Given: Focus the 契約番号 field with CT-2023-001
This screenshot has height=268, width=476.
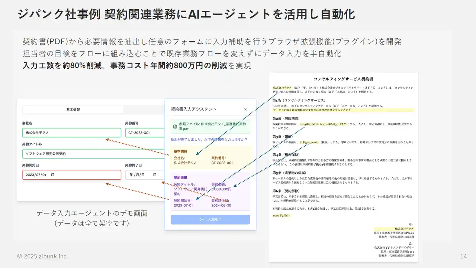Looking at the screenshot, I should (x=145, y=133).
